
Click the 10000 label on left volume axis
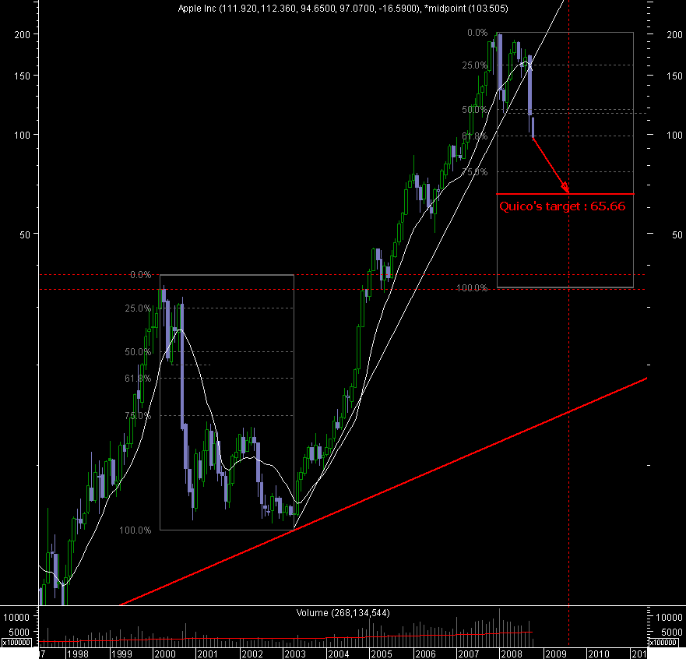16,618
